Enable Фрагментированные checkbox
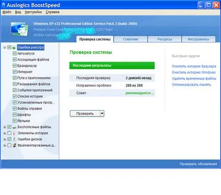Screen dimensions: 221x195 coord(10,145)
